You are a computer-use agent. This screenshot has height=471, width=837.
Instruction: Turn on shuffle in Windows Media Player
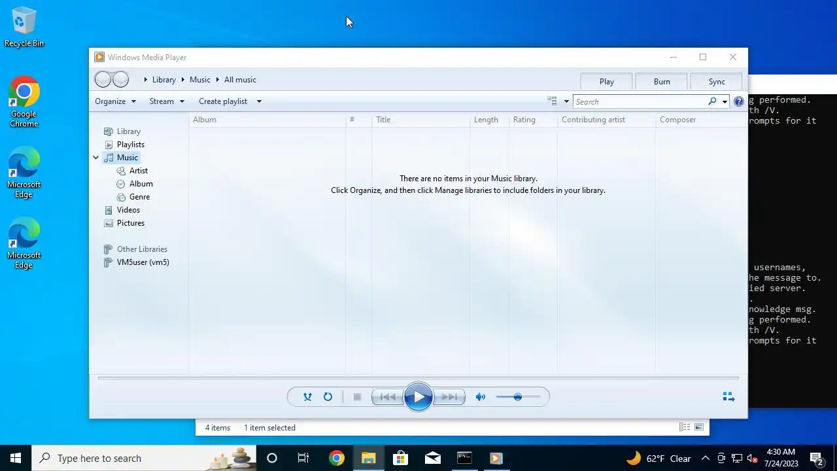307,397
